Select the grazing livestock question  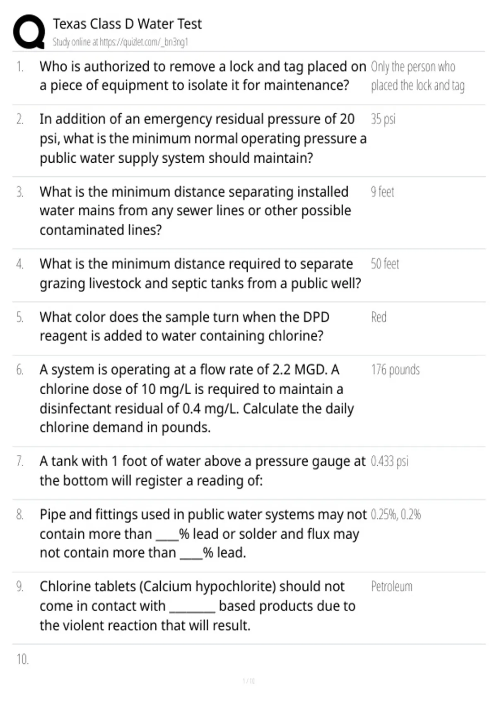200,273
